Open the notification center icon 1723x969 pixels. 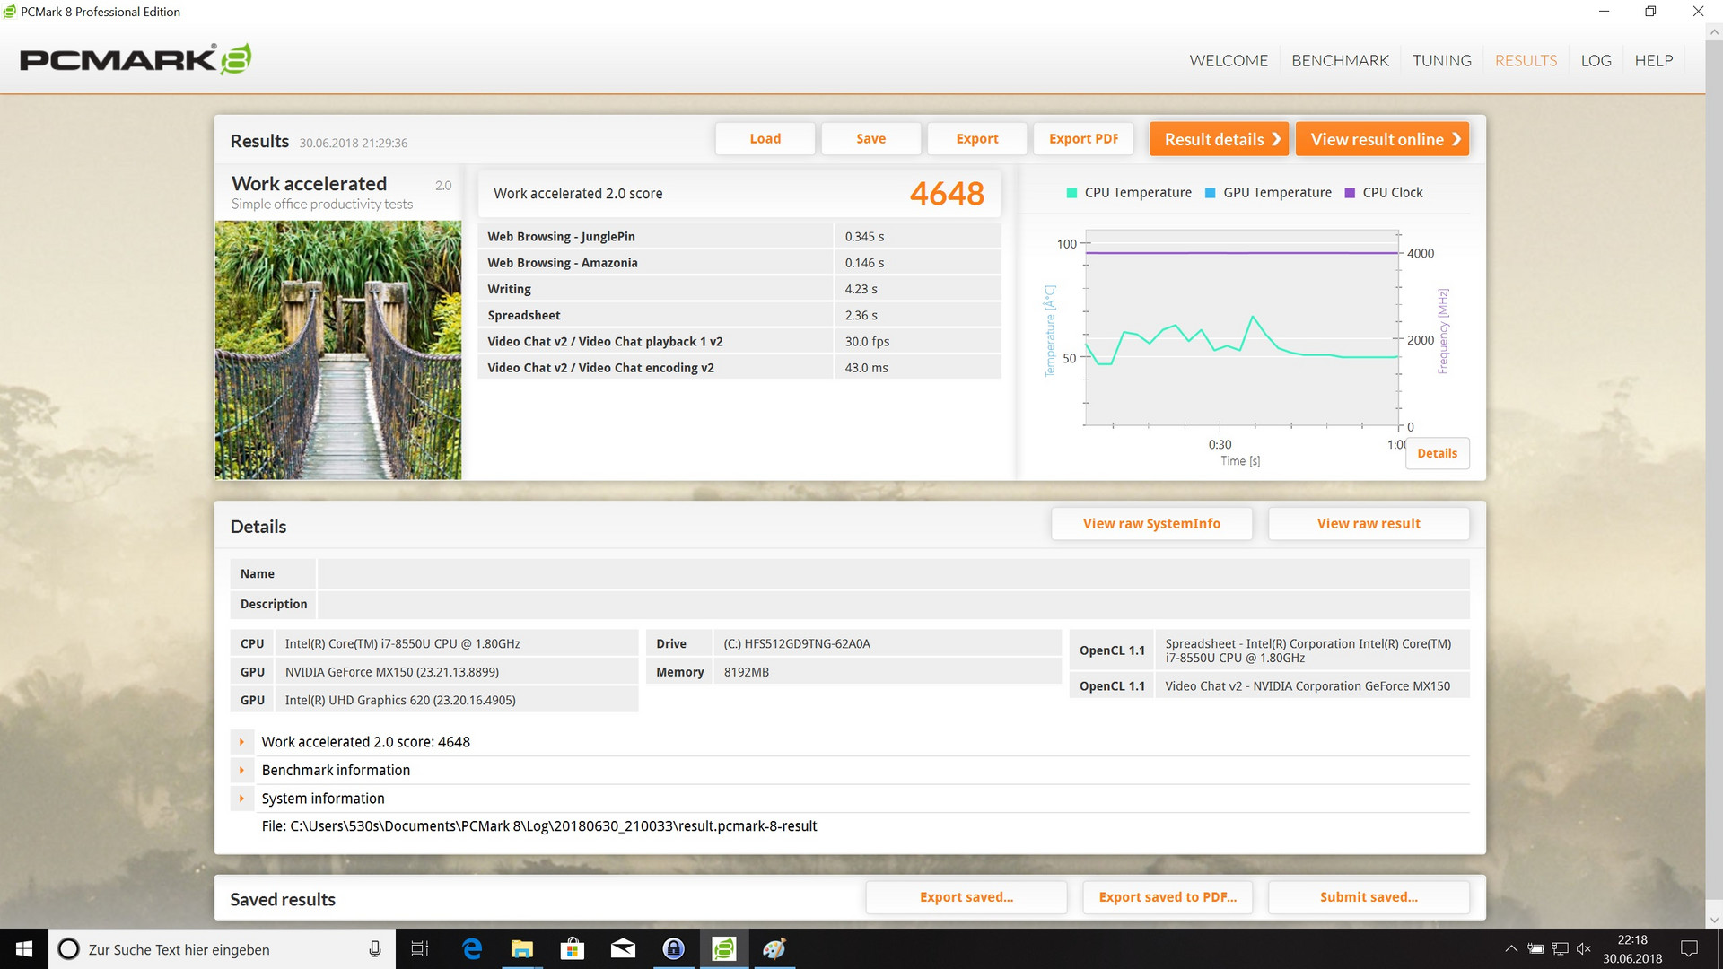point(1689,948)
